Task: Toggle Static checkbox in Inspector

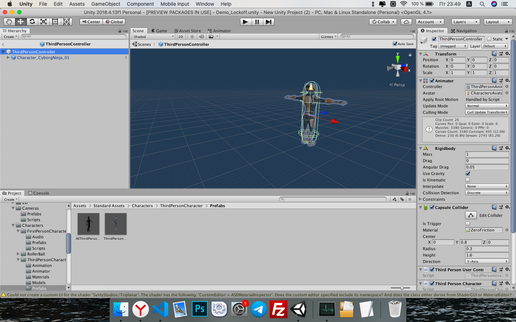Action: pyautogui.click(x=489, y=39)
